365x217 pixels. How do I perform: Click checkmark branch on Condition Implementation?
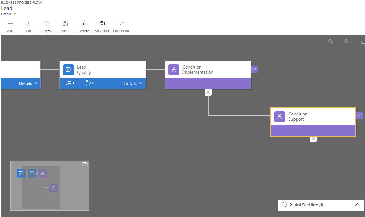[254, 69]
